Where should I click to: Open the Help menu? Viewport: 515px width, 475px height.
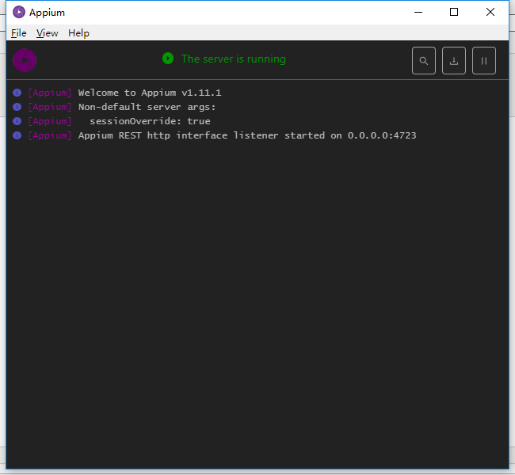click(78, 33)
